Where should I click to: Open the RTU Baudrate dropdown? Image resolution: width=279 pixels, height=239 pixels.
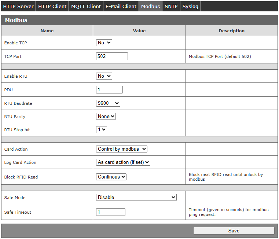[x=108, y=103]
